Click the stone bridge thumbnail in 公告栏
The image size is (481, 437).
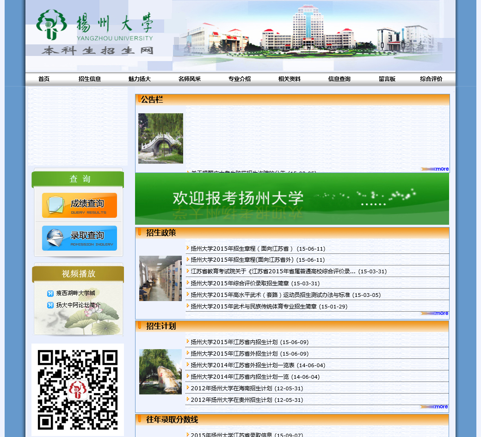point(161,138)
